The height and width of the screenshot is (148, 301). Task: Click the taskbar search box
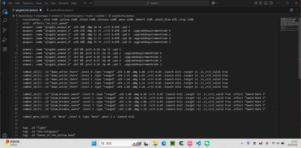[120, 143]
